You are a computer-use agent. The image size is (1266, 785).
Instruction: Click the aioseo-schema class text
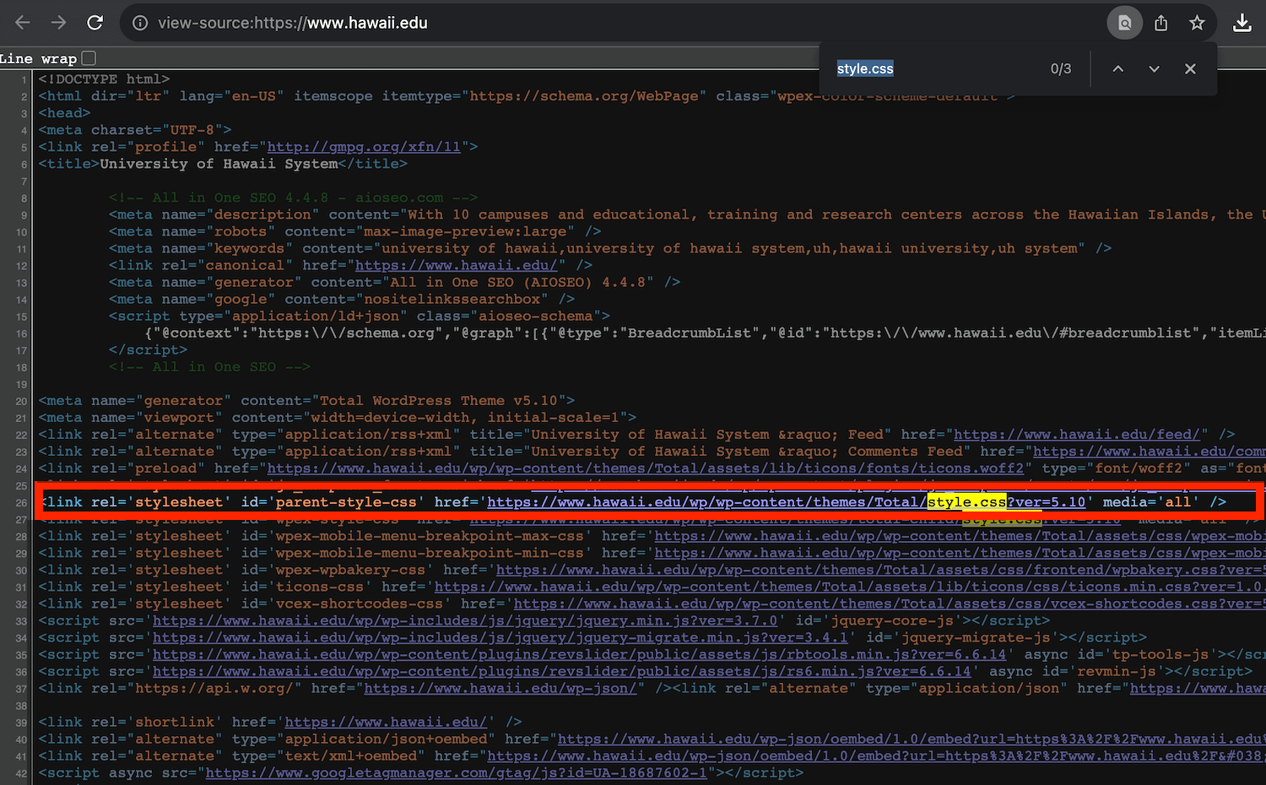pos(535,316)
